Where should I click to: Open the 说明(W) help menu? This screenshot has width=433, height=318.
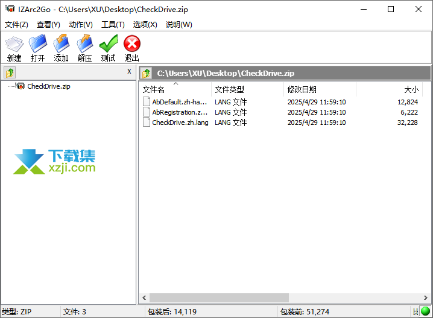tap(179, 25)
